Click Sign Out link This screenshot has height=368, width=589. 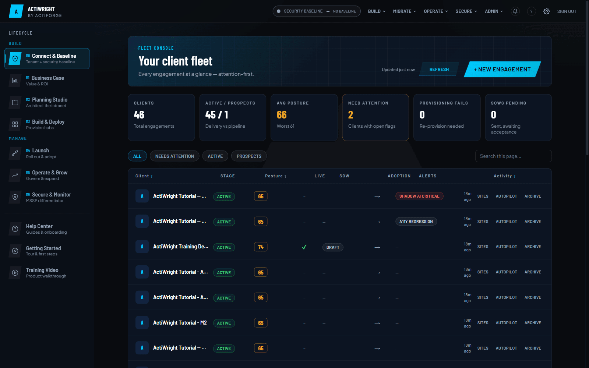567,11
